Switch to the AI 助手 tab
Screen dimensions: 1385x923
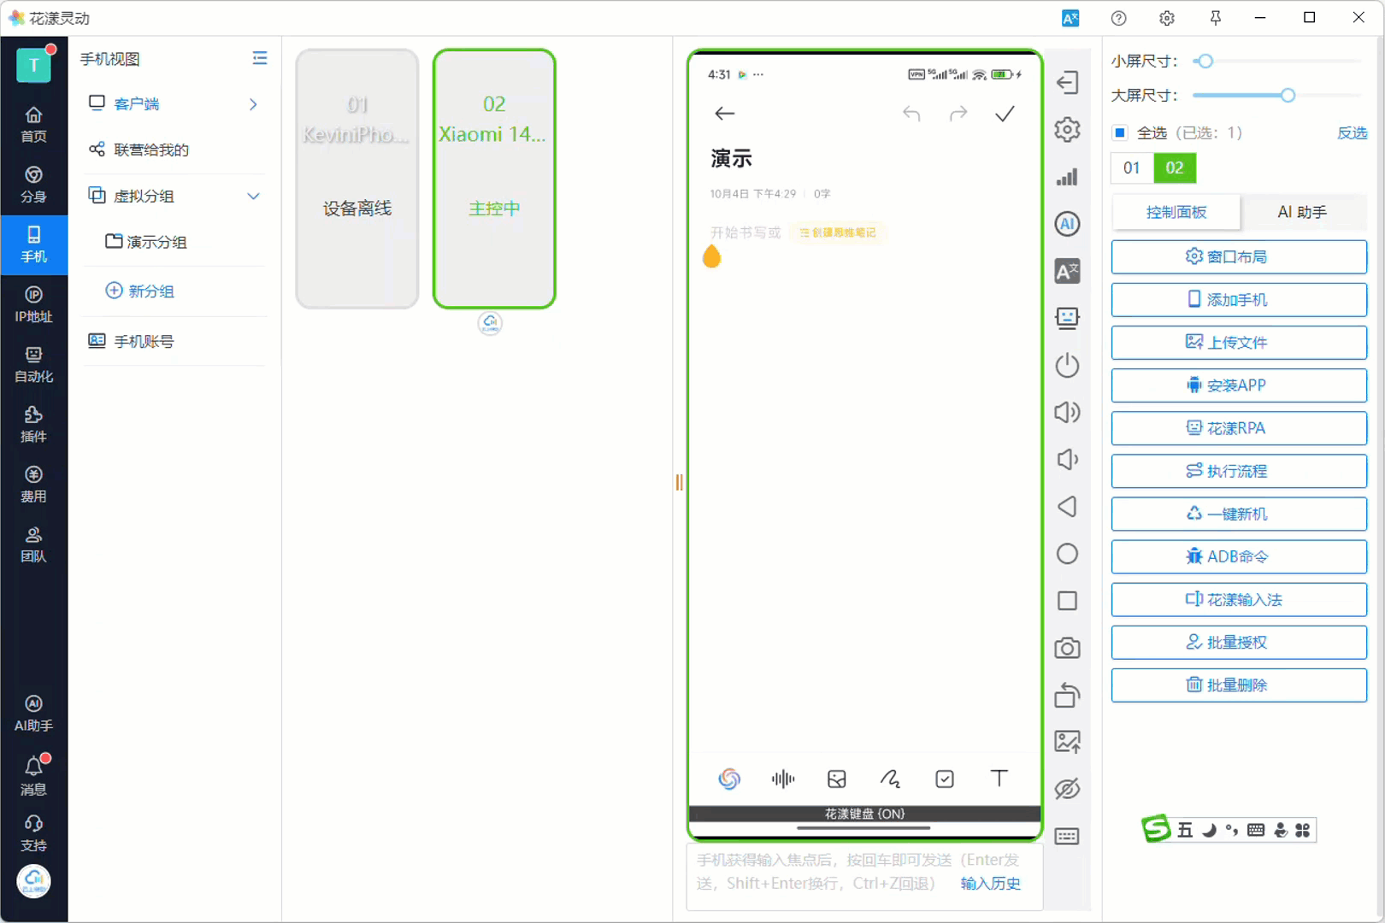1301,212
